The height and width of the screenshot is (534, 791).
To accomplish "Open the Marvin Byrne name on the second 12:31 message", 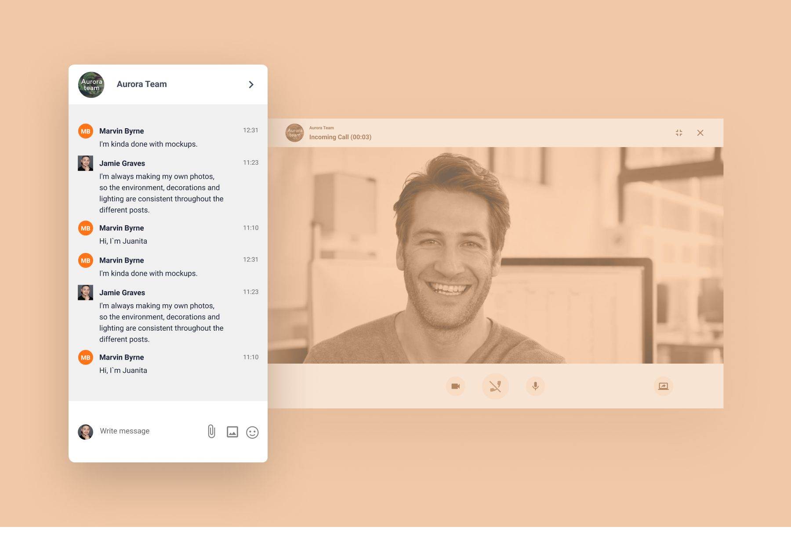I will click(122, 260).
